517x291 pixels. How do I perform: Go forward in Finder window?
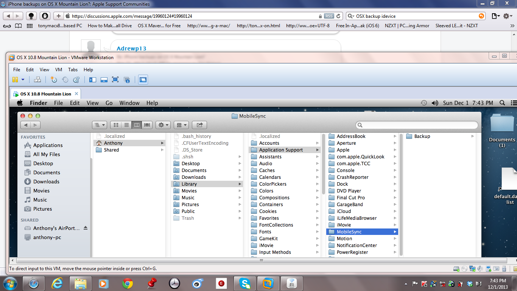tap(36, 125)
